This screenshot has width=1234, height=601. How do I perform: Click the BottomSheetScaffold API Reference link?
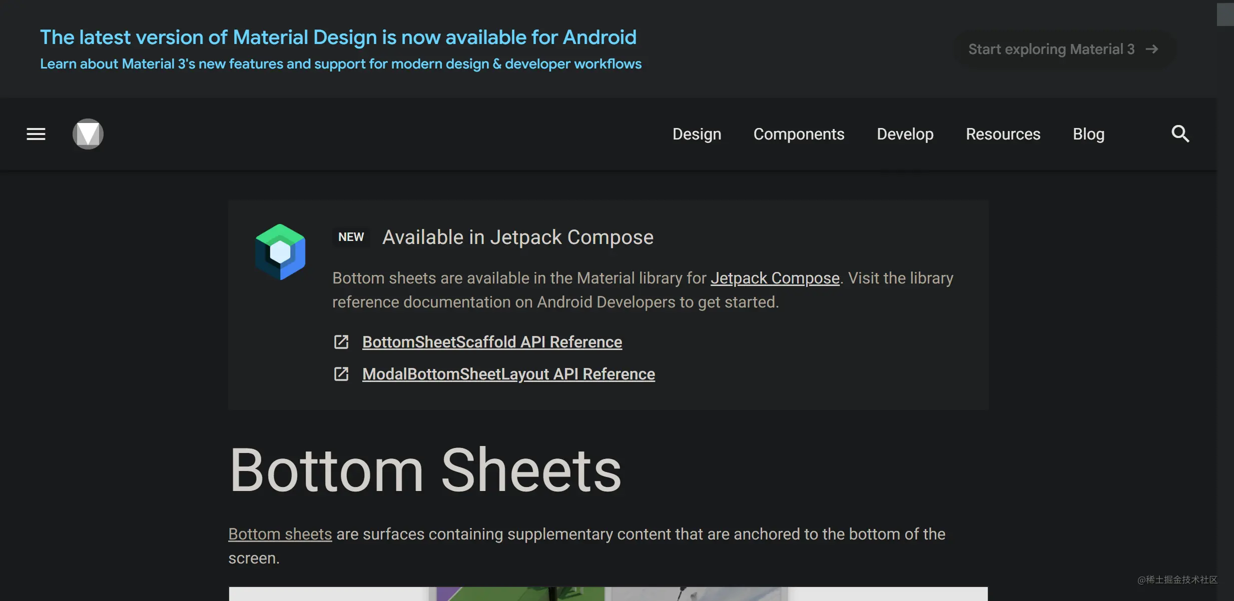(x=492, y=340)
